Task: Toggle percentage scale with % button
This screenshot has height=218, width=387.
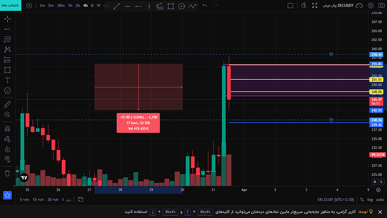Action: click(x=362, y=200)
